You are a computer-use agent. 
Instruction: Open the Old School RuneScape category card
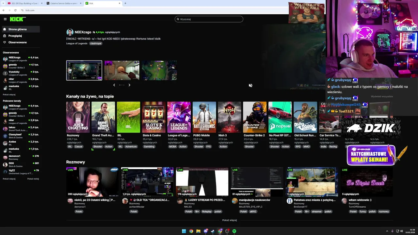[x=305, y=117]
